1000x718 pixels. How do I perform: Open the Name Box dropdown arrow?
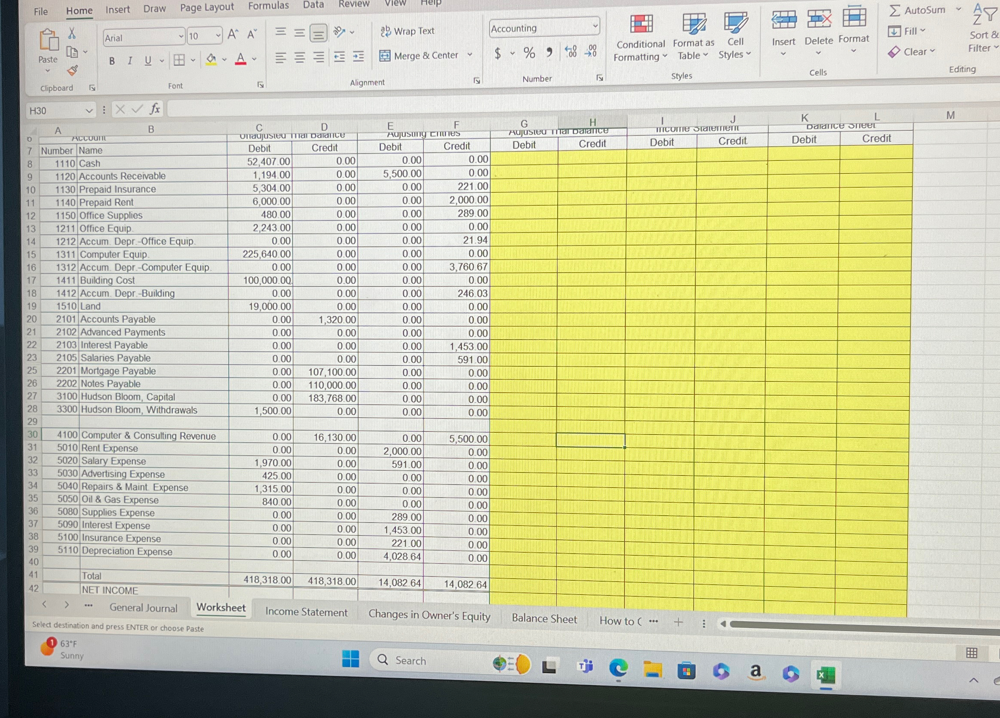[89, 110]
